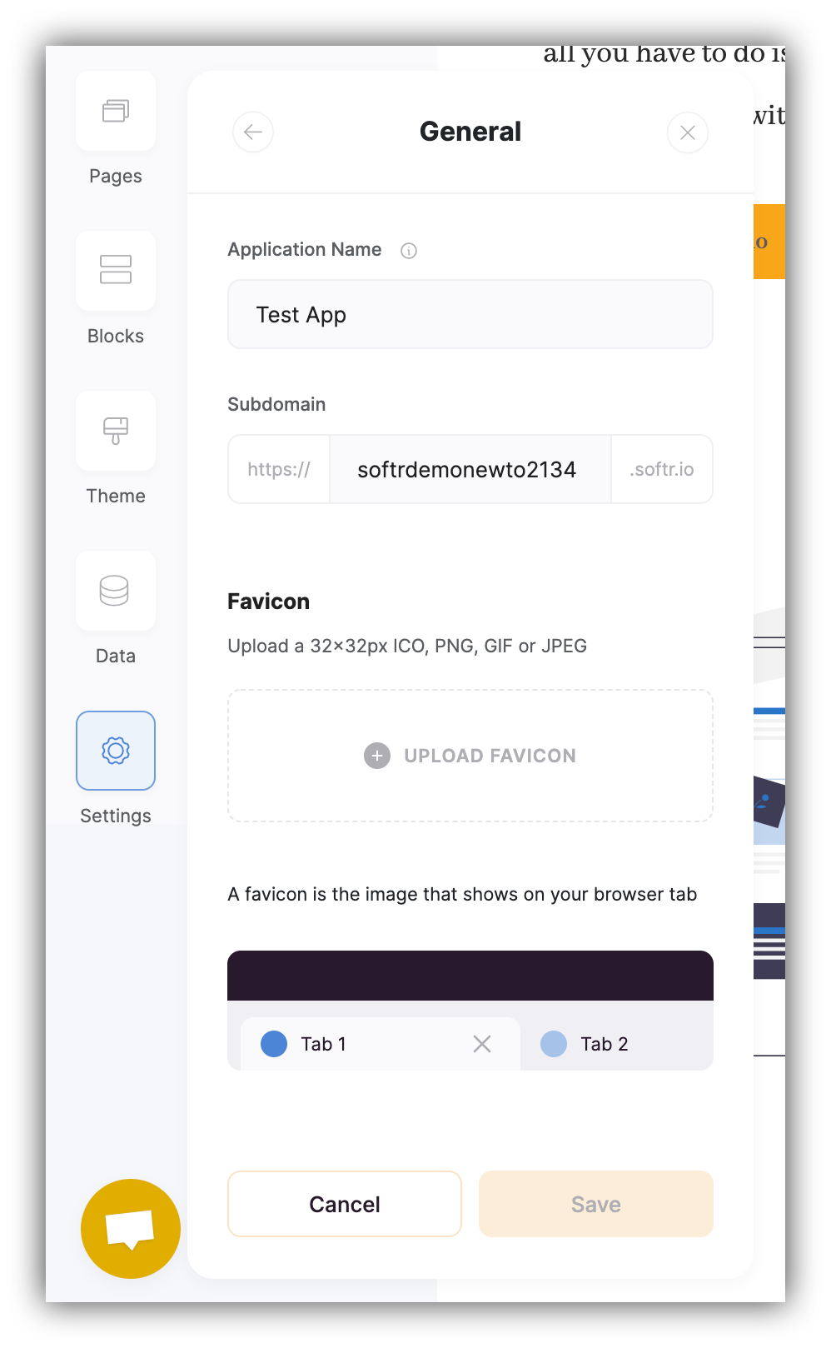831x1348 pixels.
Task: Click the blue favicon circle on Tab 1
Action: click(274, 1044)
